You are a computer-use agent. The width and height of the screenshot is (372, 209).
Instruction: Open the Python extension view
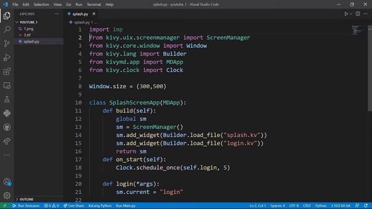tap(7, 113)
